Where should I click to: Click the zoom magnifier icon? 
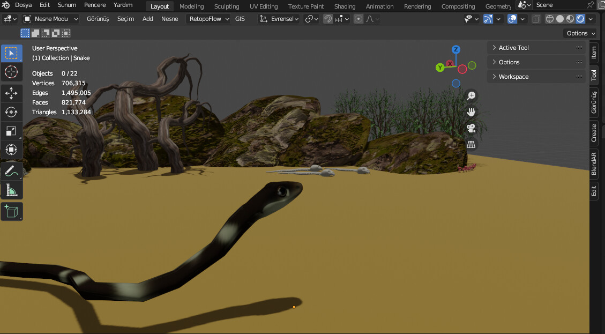pyautogui.click(x=470, y=95)
